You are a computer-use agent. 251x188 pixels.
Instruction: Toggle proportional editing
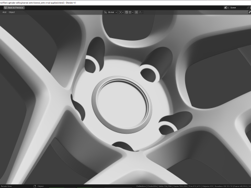[136, 13]
